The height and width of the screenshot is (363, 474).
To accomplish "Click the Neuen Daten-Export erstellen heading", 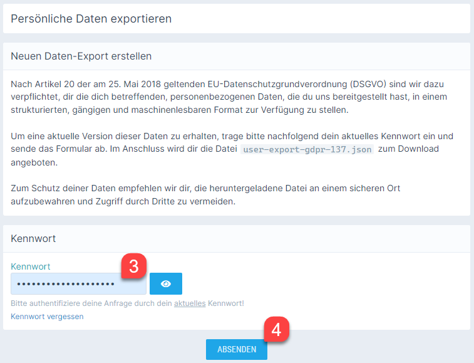I will pos(81,56).
